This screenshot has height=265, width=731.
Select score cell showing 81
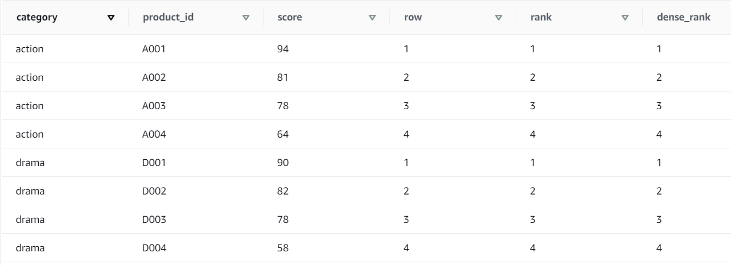tap(283, 77)
